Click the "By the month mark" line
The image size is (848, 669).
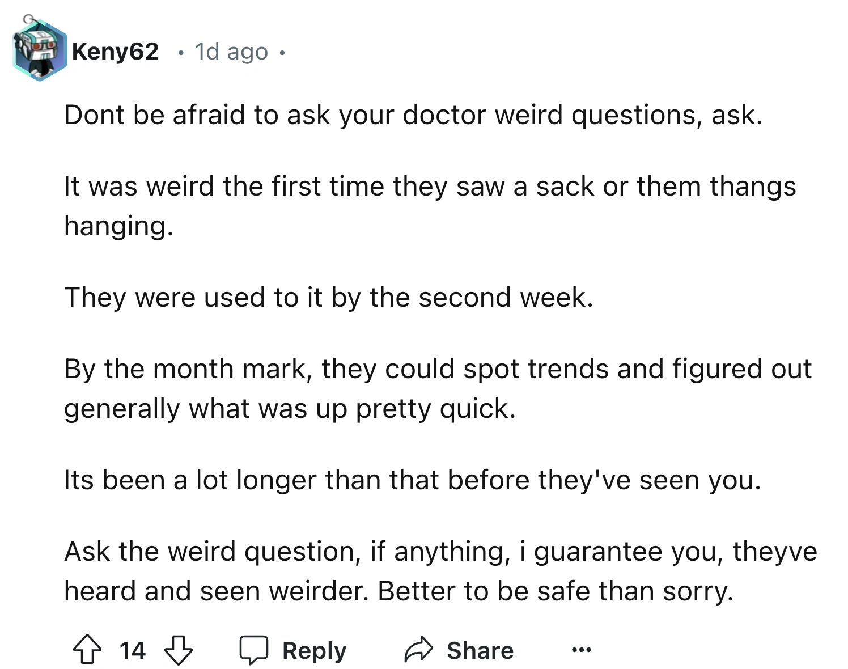tap(438, 369)
